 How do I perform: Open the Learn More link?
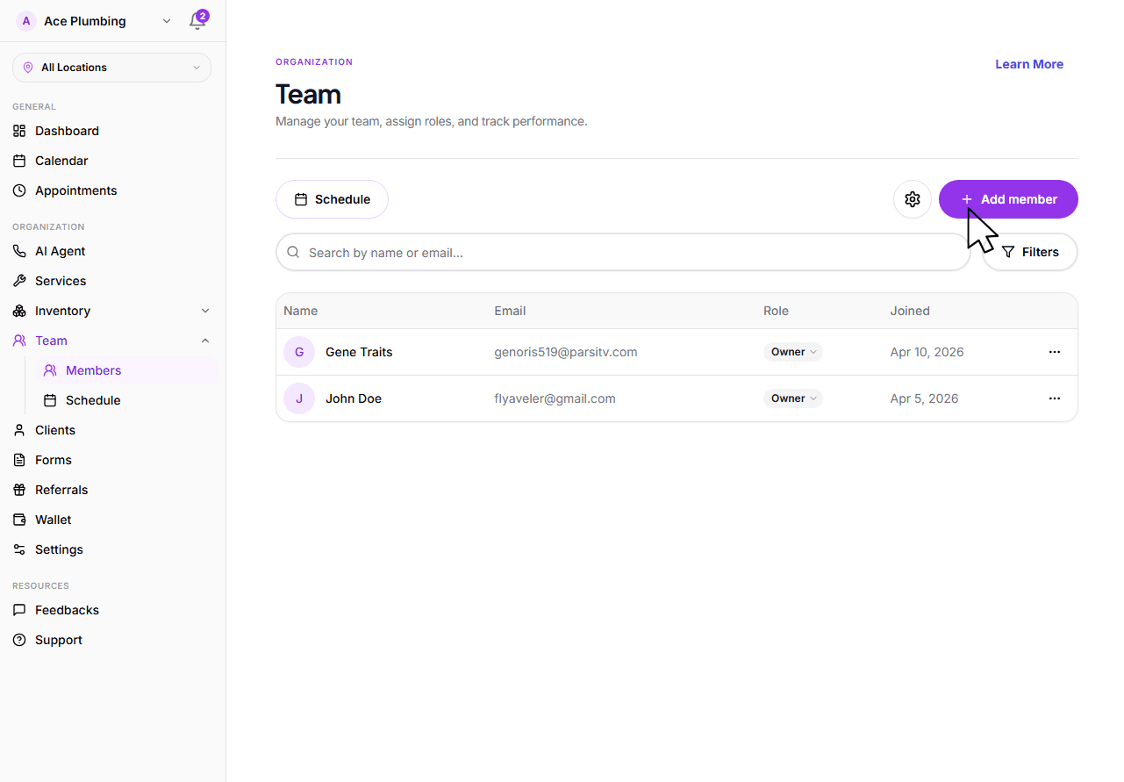click(1029, 64)
